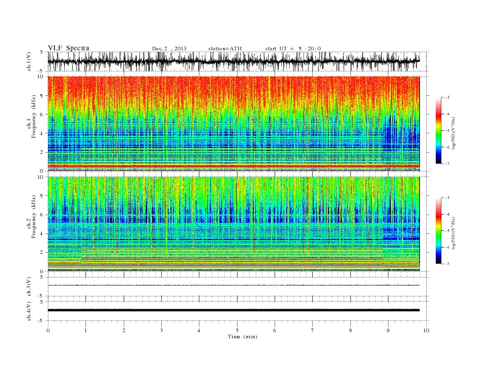This screenshot has height=371, width=480.
Task: Click the "-3" tick on ch.1 colorbar
Action: click(447, 98)
